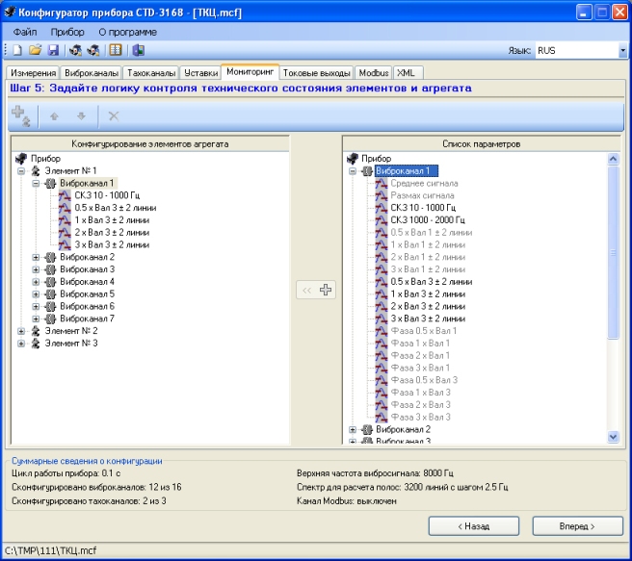Image resolution: width=632 pixels, height=561 pixels.
Task: Click the move down arrow icon
Action: pyautogui.click(x=81, y=115)
